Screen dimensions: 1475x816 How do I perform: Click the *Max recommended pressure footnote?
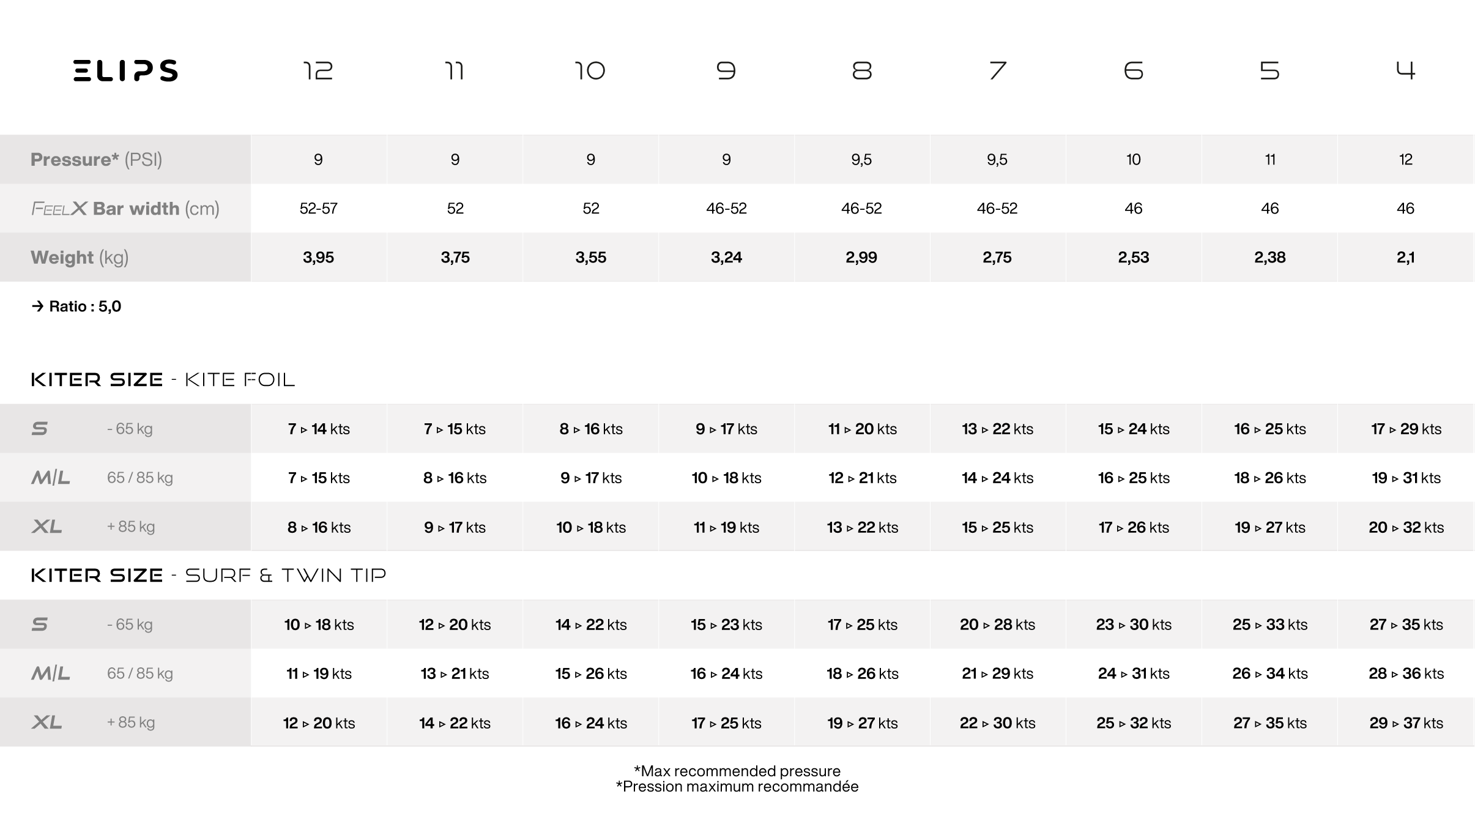[737, 771]
